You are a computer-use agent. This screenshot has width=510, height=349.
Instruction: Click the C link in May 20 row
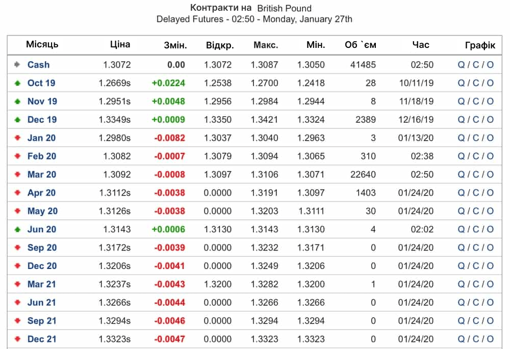tap(475, 211)
